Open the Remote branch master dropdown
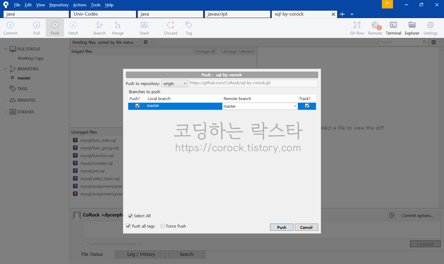This screenshot has height=264, width=444. coord(260,106)
